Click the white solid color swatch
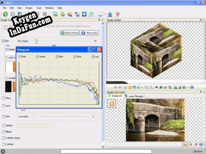Screen dimensions: 206x154 click(9, 66)
